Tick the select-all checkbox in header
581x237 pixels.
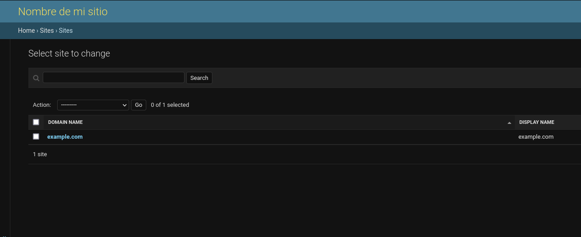36,122
